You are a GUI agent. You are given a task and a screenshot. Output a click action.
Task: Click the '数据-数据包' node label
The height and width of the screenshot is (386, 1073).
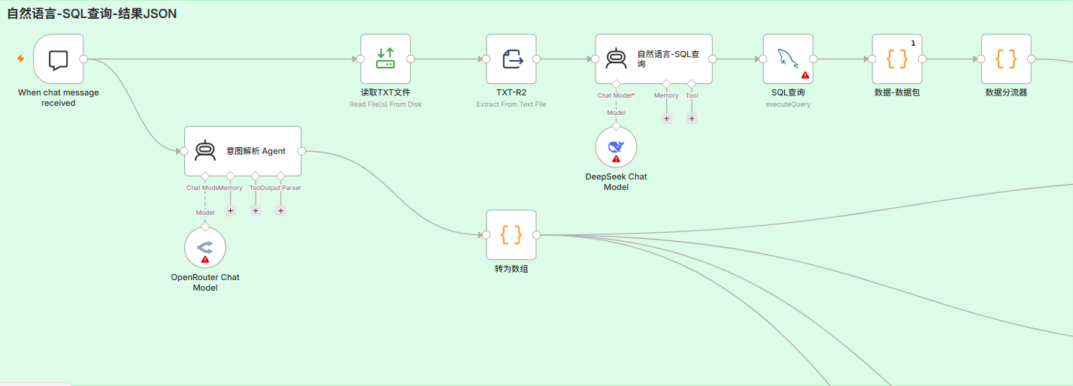pyautogui.click(x=898, y=92)
